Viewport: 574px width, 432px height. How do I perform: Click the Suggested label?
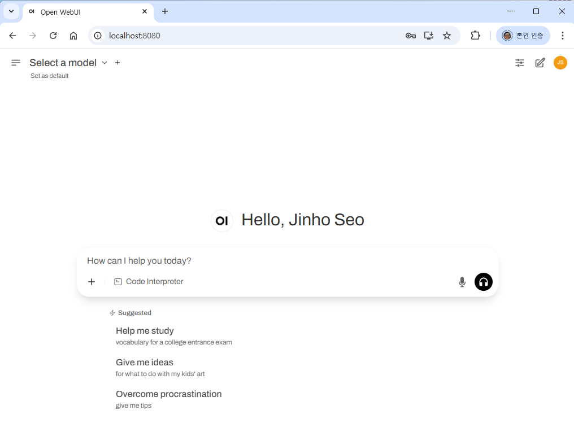pos(134,313)
